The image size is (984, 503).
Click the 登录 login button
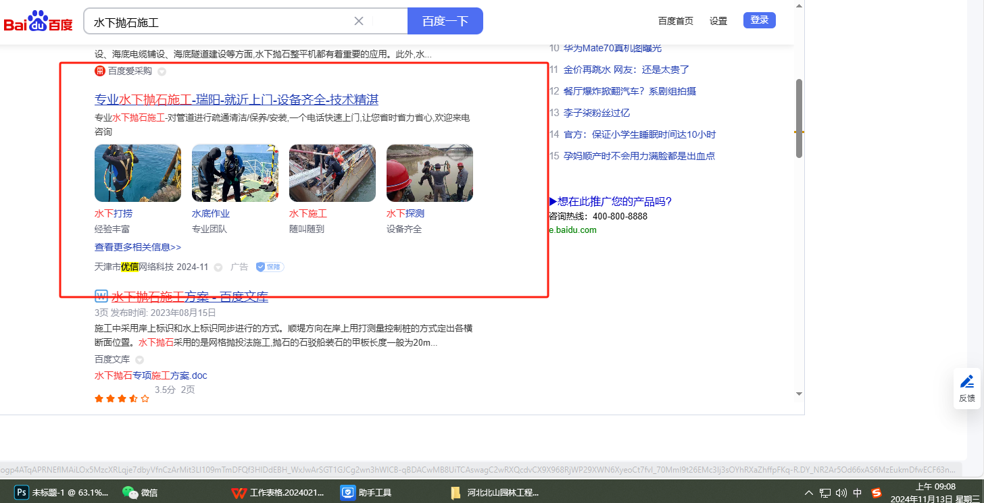[x=759, y=20]
